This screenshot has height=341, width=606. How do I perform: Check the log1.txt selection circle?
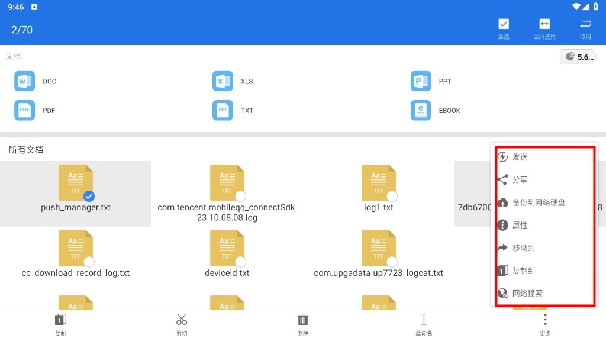tap(392, 196)
